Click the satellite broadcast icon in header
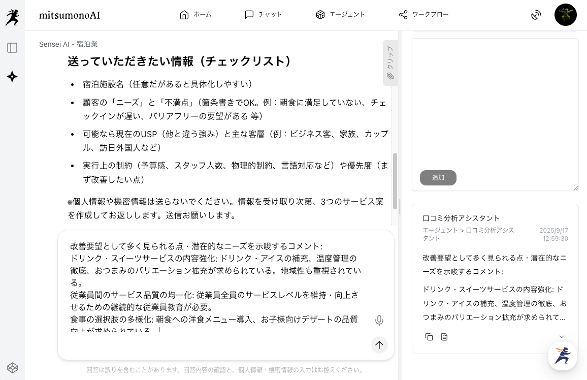 tap(536, 15)
